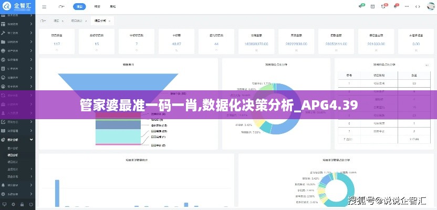Select the highlighted blue pill in top navigation
This screenshot has height=210, width=437.
click(x=79, y=6)
